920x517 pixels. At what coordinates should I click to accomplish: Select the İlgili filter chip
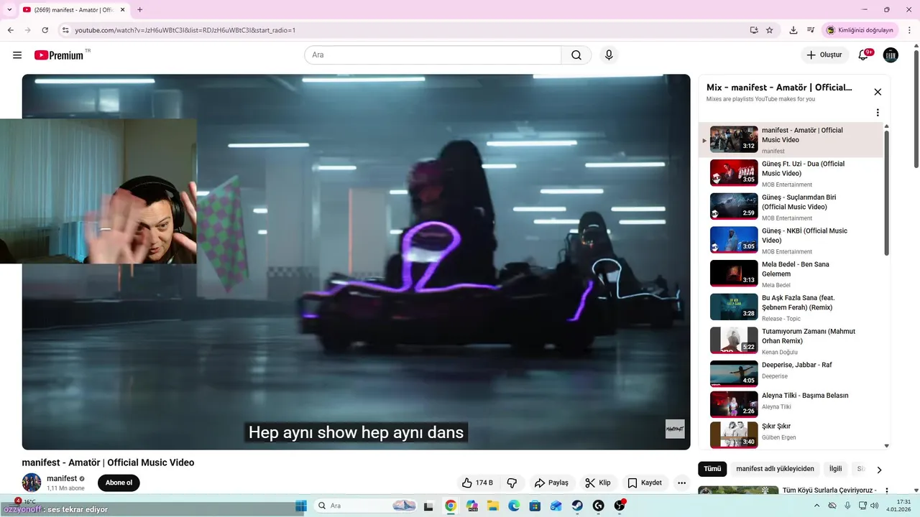click(x=835, y=469)
